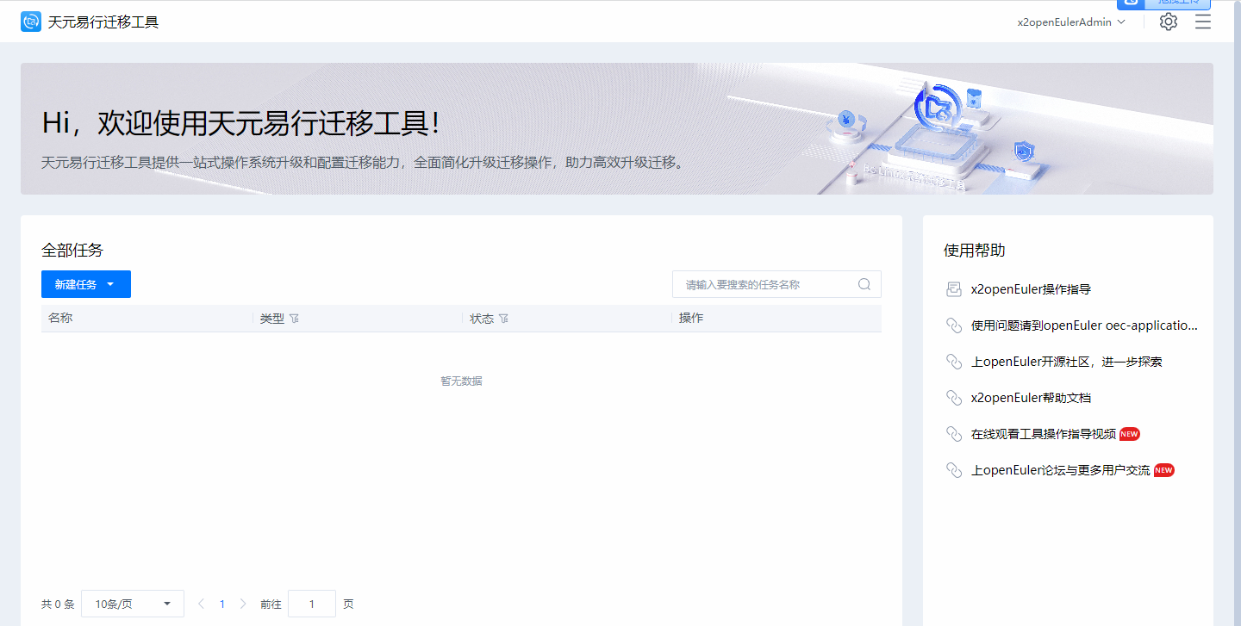Click the blue upload button at the top edge

click(1163, 4)
